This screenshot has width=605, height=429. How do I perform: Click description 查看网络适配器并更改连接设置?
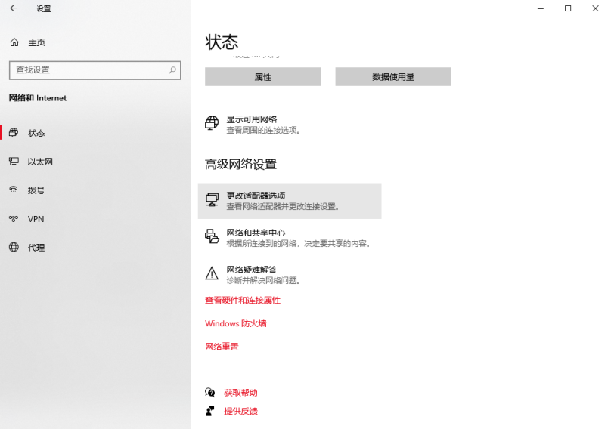pos(283,207)
